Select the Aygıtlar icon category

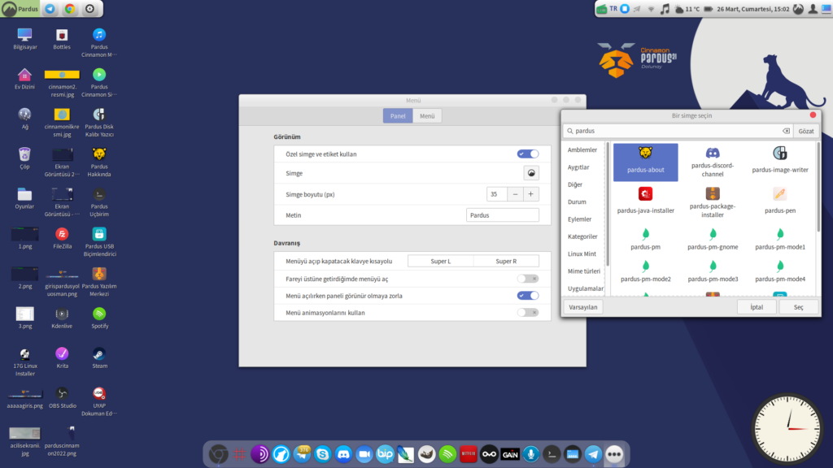click(578, 167)
